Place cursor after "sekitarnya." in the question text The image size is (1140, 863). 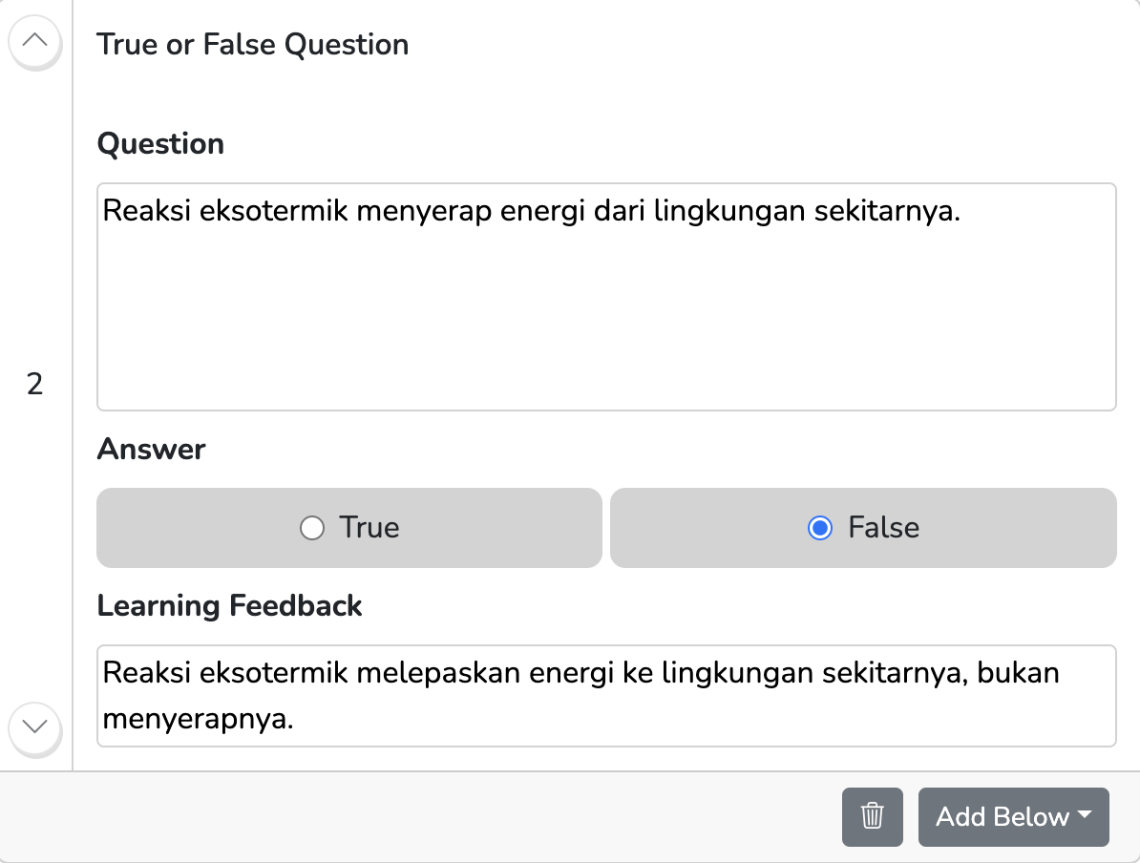[x=961, y=211]
